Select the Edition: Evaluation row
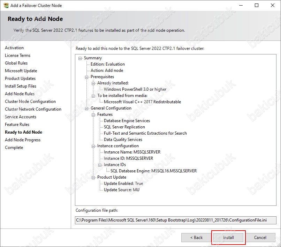Image resolution: width=281 pixels, height=247 pixels. (x=107, y=64)
